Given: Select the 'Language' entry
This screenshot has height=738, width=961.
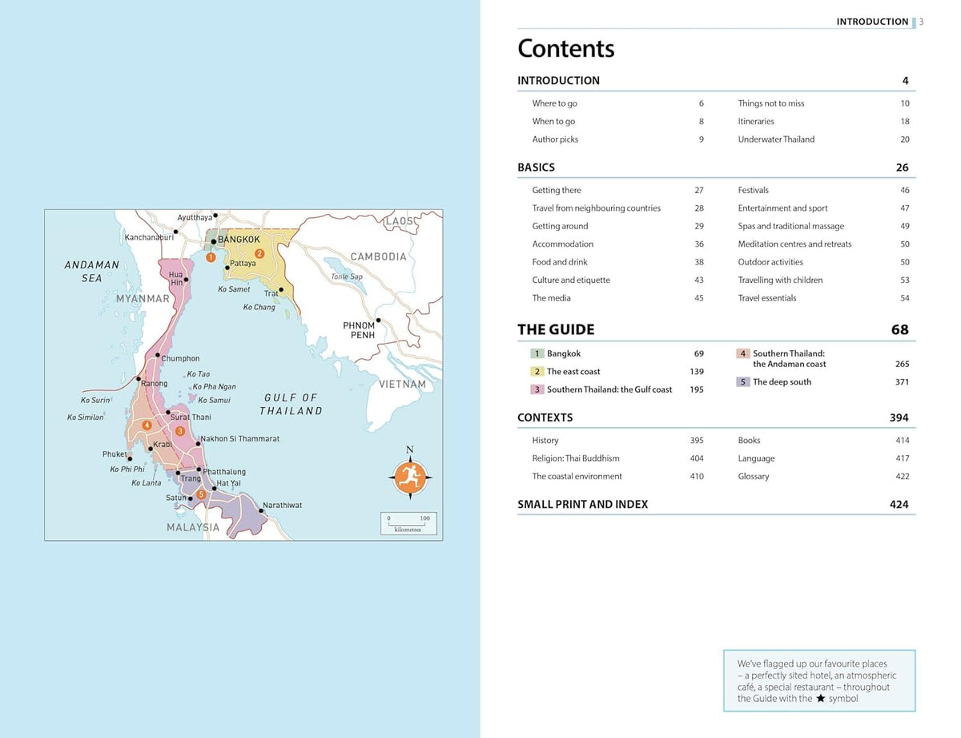Looking at the screenshot, I should [757, 458].
